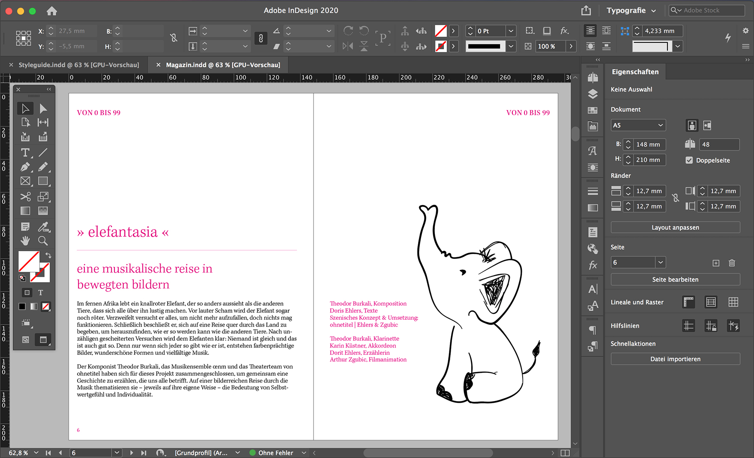
Task: Select the Direct Selection tool
Action: (43, 109)
